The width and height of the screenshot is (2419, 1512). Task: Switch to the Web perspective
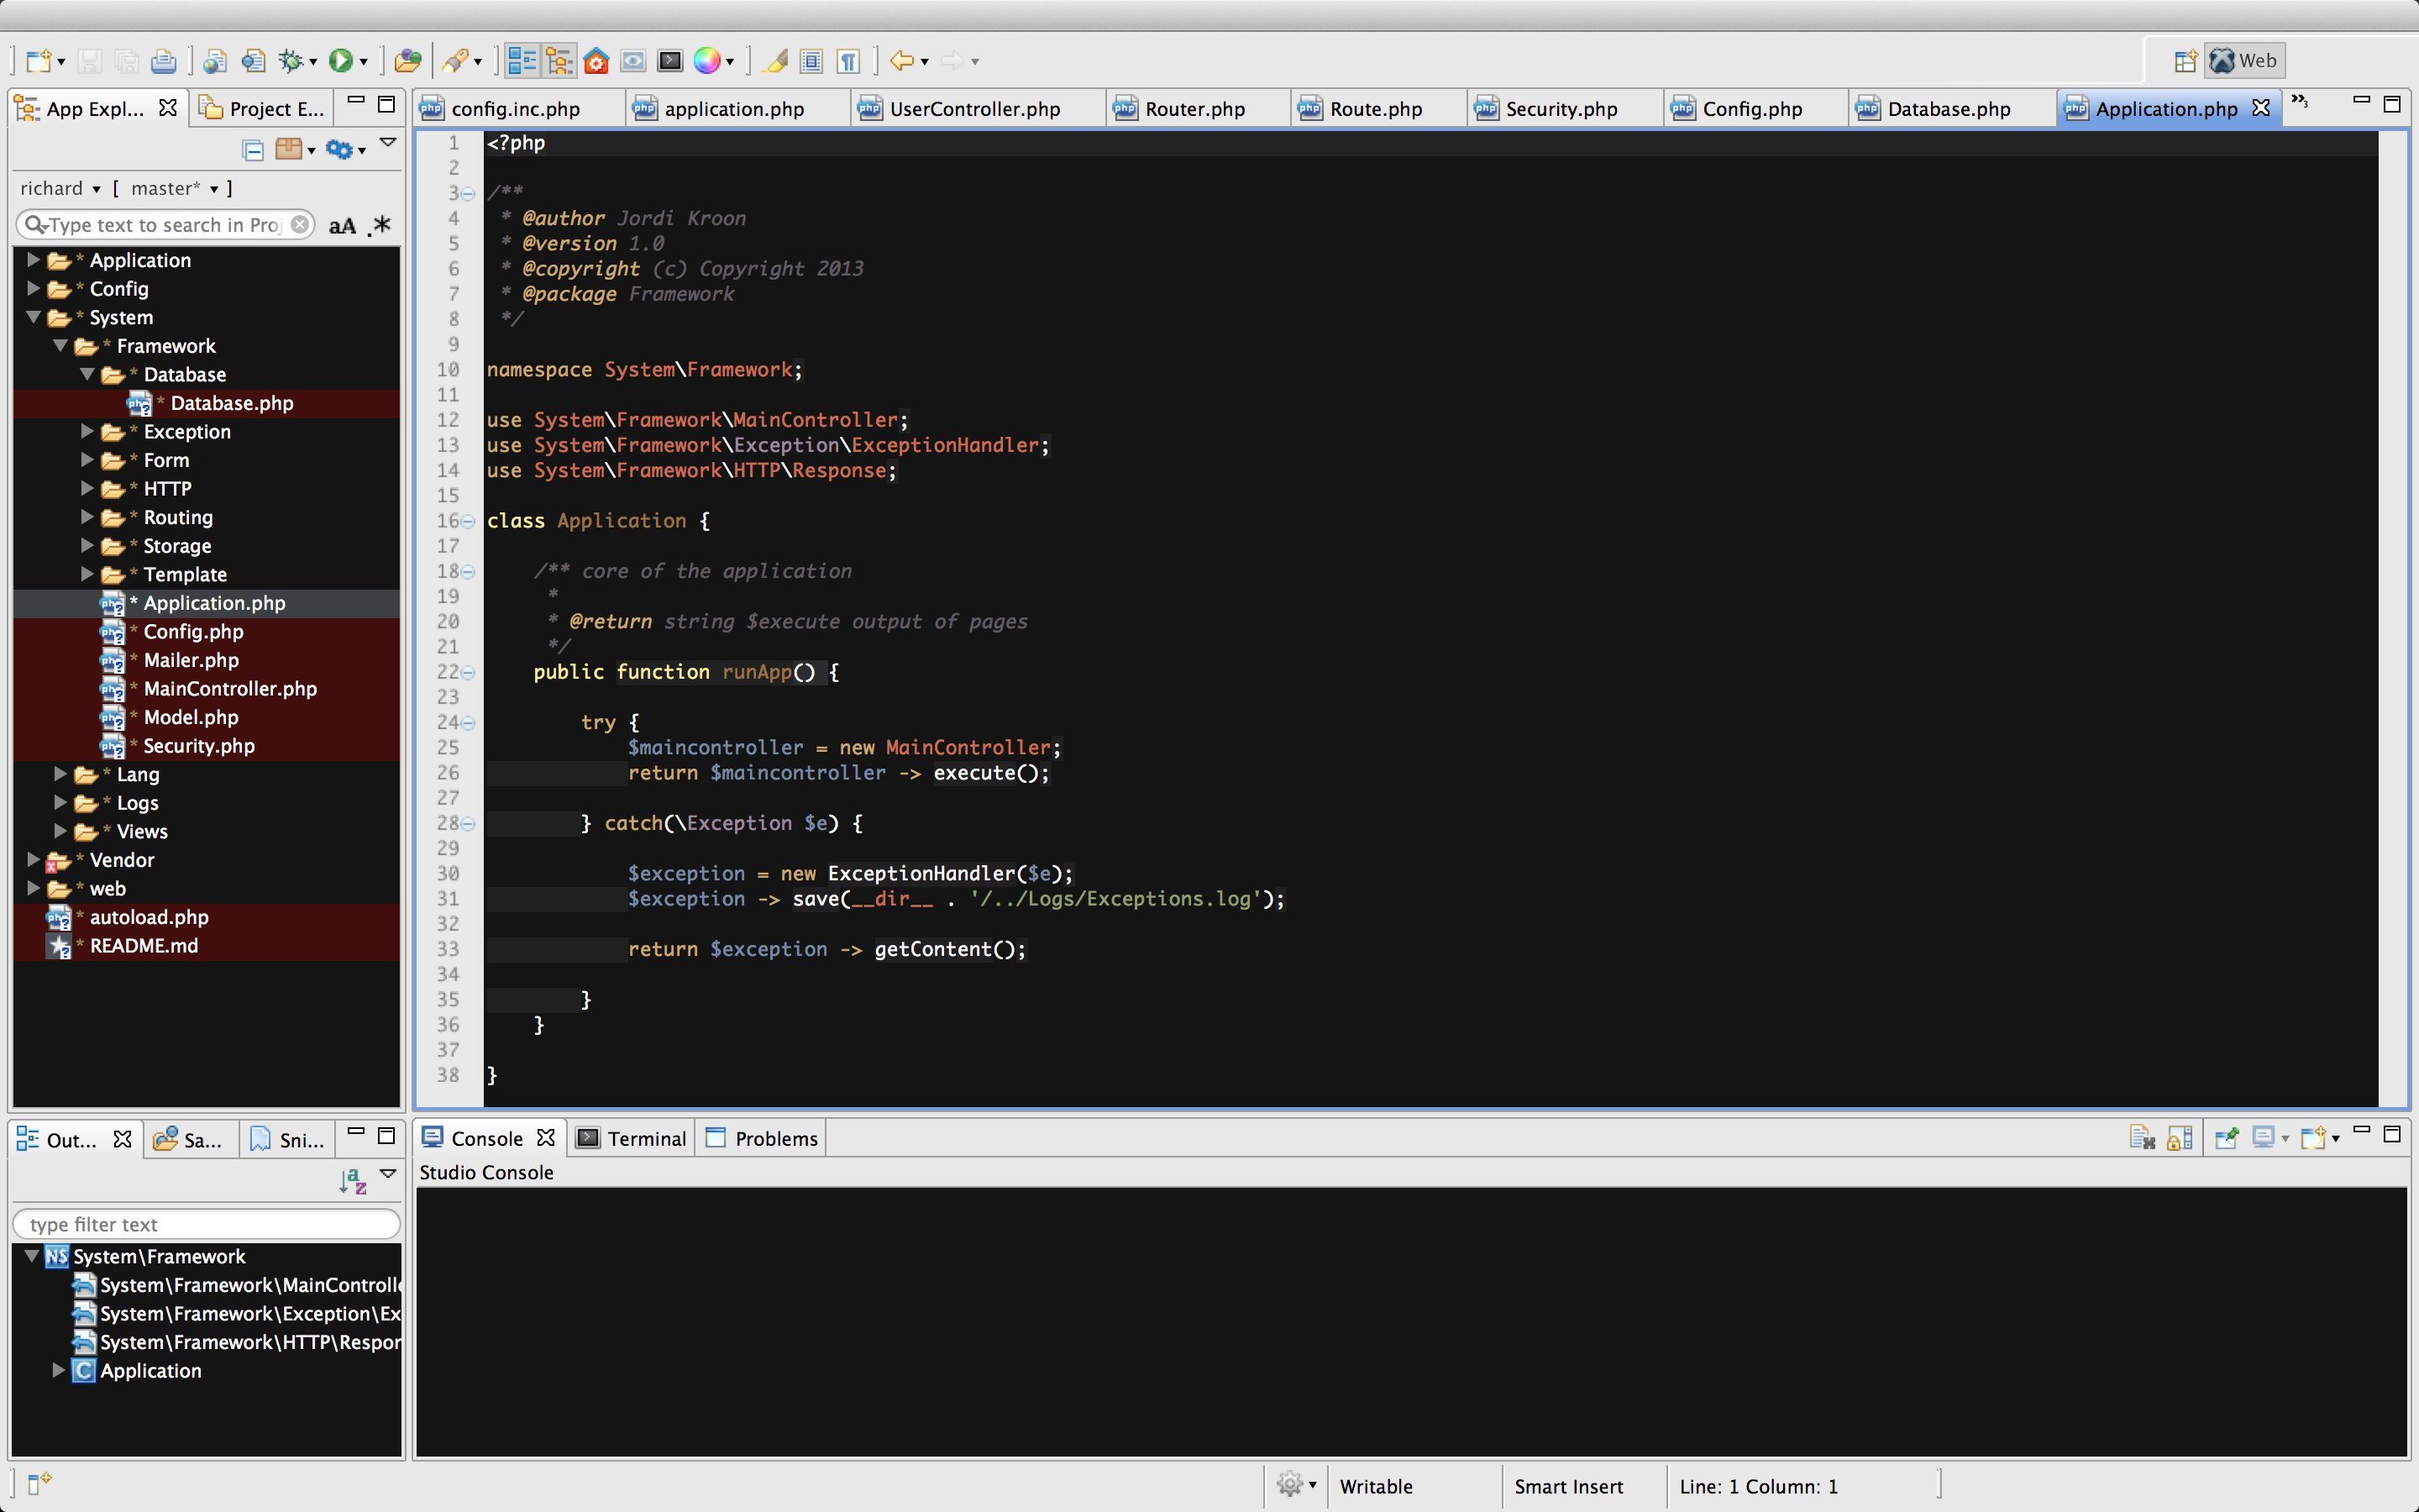[2245, 61]
